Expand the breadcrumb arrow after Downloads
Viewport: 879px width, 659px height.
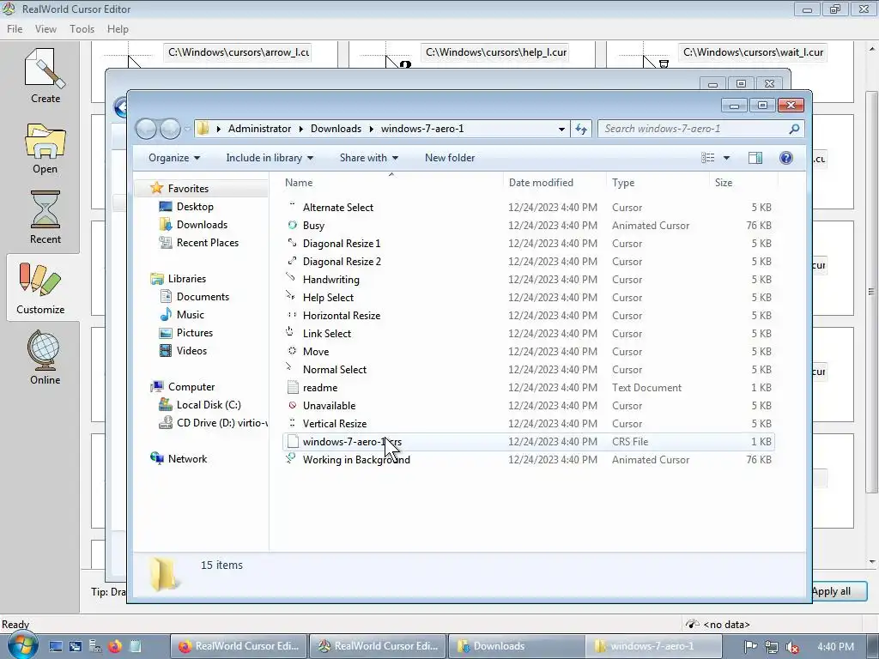(x=371, y=129)
